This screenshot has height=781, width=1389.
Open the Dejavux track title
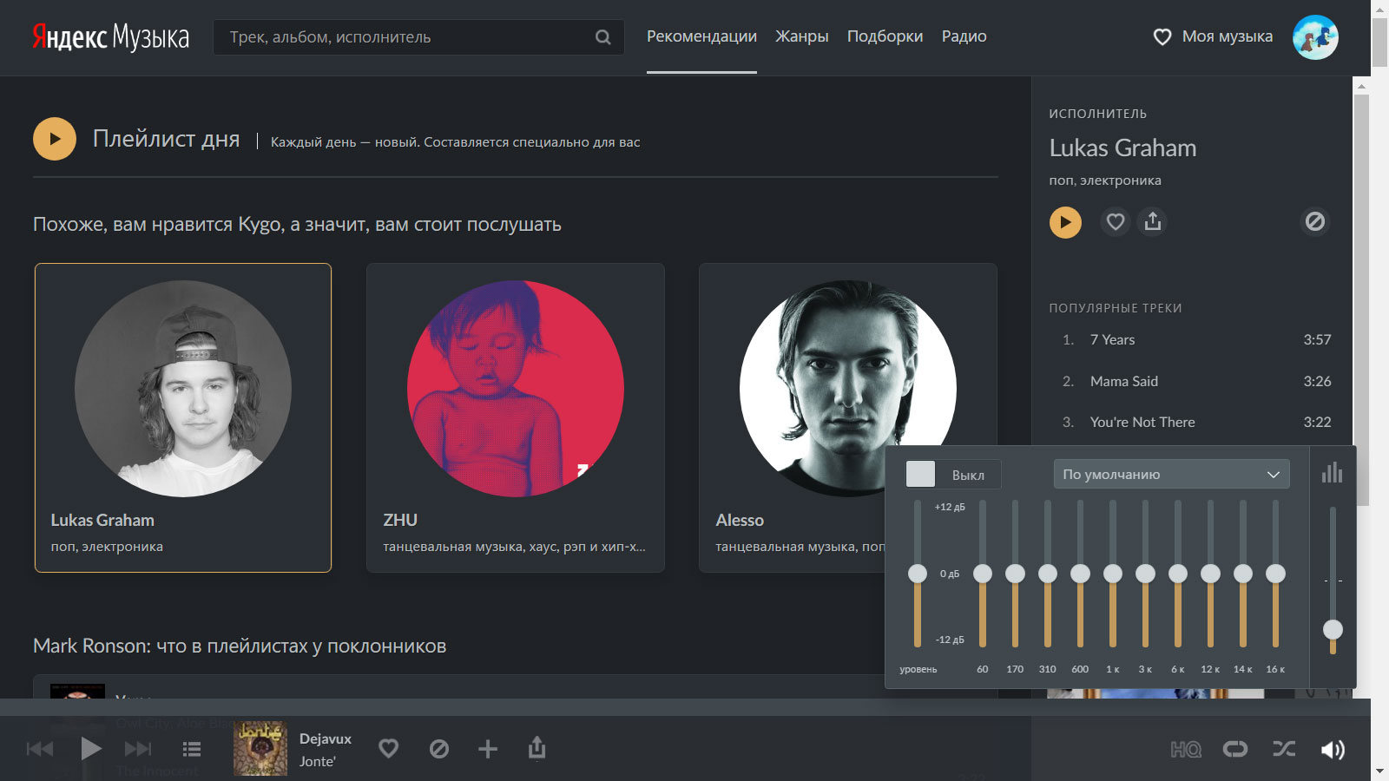[326, 738]
